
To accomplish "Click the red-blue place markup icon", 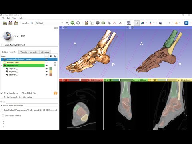I will pos(150,23).
